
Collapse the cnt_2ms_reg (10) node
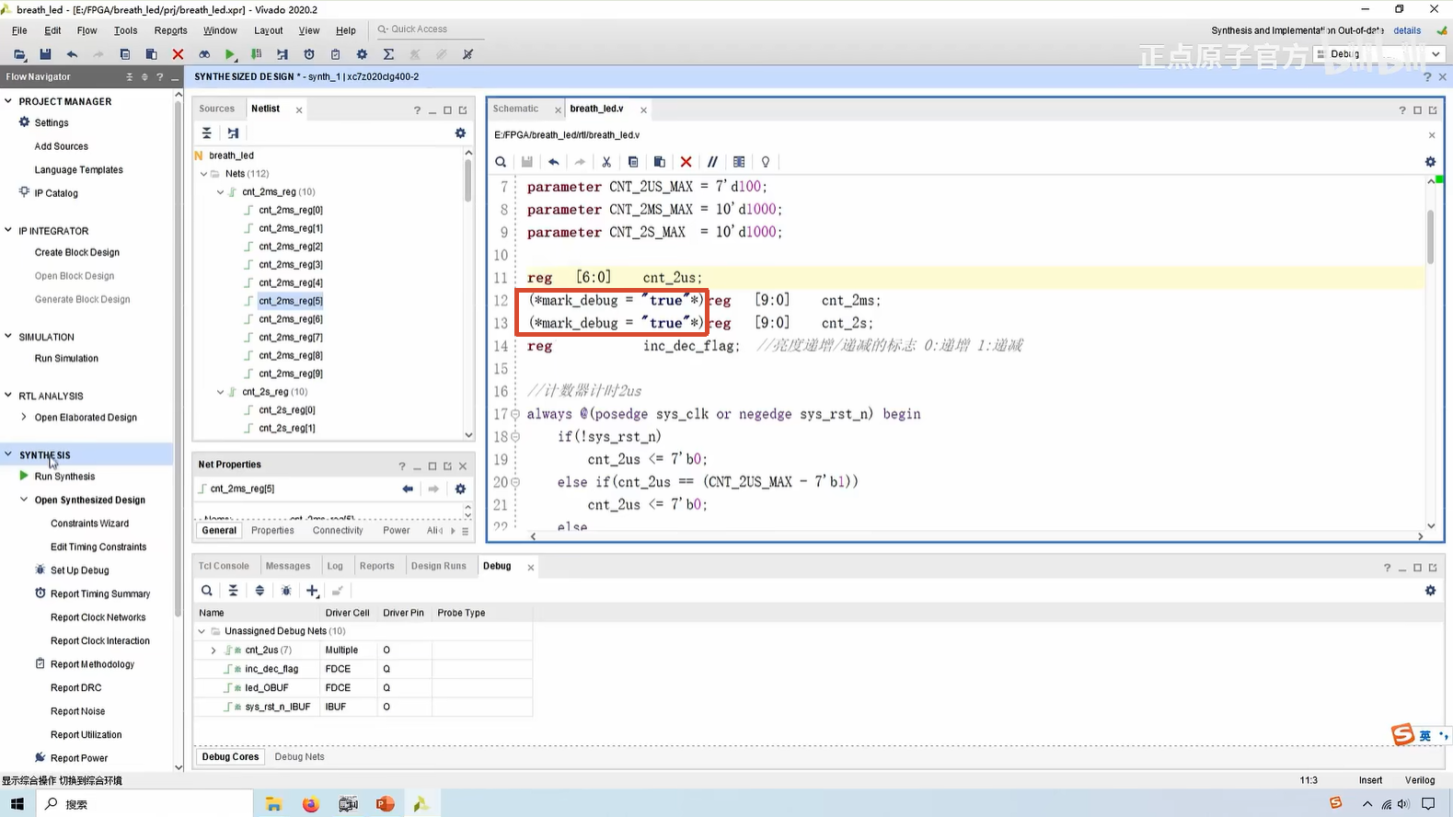(x=220, y=191)
